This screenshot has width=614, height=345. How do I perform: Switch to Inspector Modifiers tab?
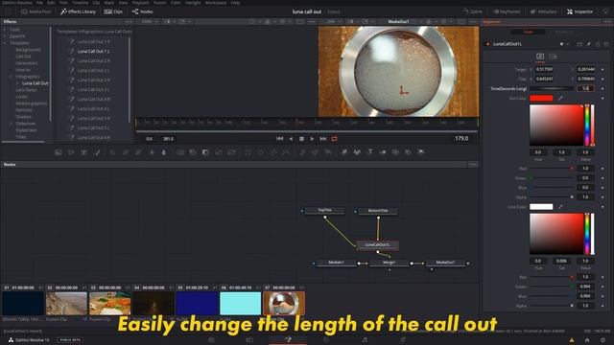[563, 32]
